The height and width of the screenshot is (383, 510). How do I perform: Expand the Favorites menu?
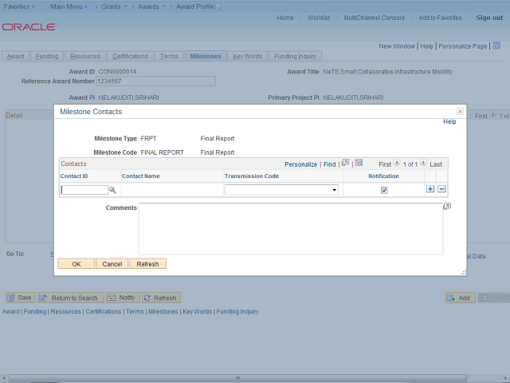pyautogui.click(x=20, y=6)
